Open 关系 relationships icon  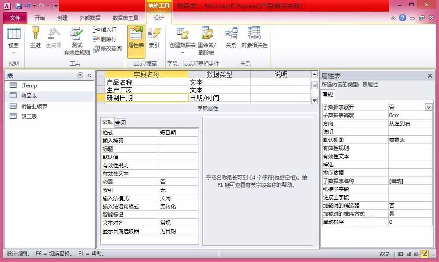[x=231, y=38]
